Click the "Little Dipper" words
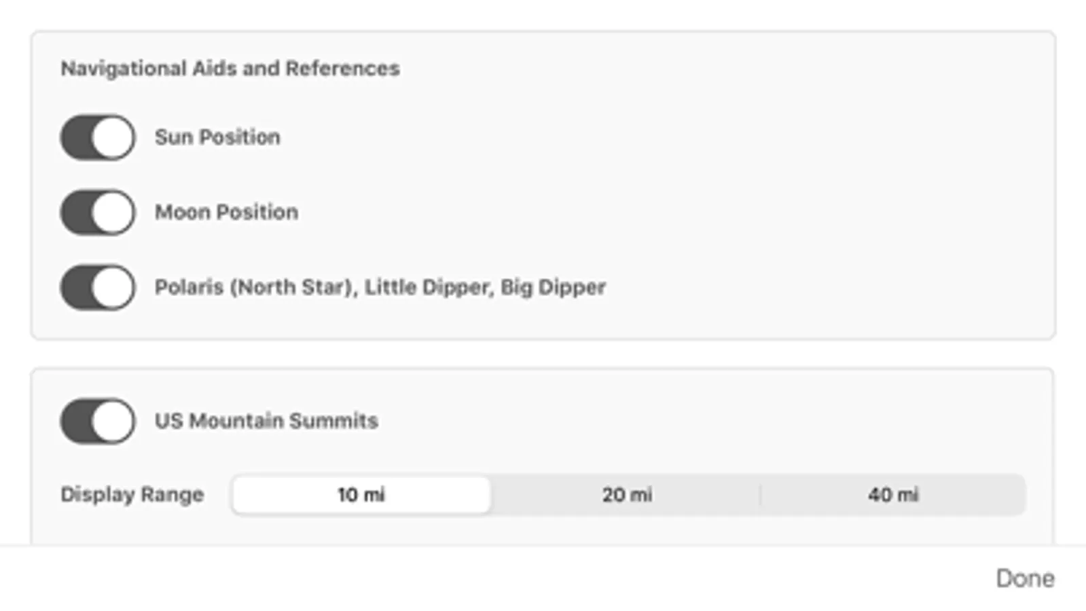 click(426, 287)
